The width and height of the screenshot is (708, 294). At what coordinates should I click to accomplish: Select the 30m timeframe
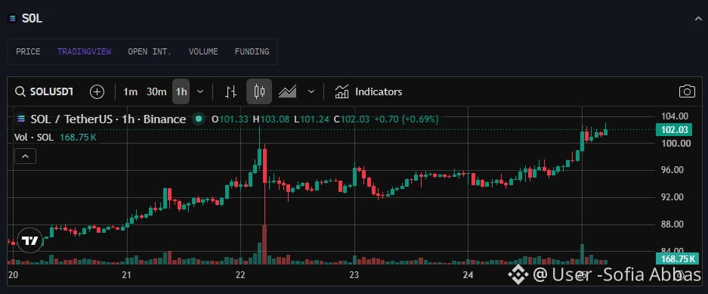point(156,91)
